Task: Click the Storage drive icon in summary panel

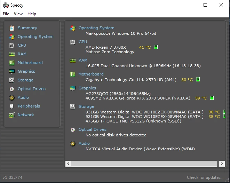Action: pos(73,106)
